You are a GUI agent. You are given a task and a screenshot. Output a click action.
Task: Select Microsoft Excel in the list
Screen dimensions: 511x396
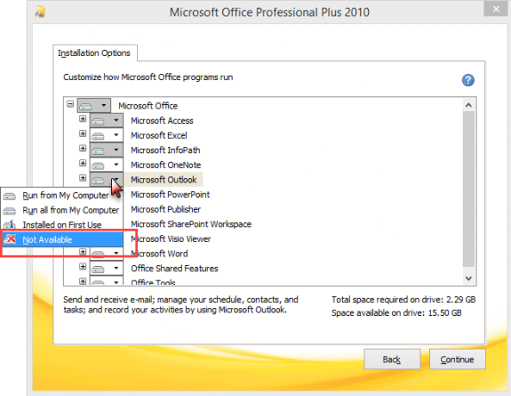tap(159, 135)
